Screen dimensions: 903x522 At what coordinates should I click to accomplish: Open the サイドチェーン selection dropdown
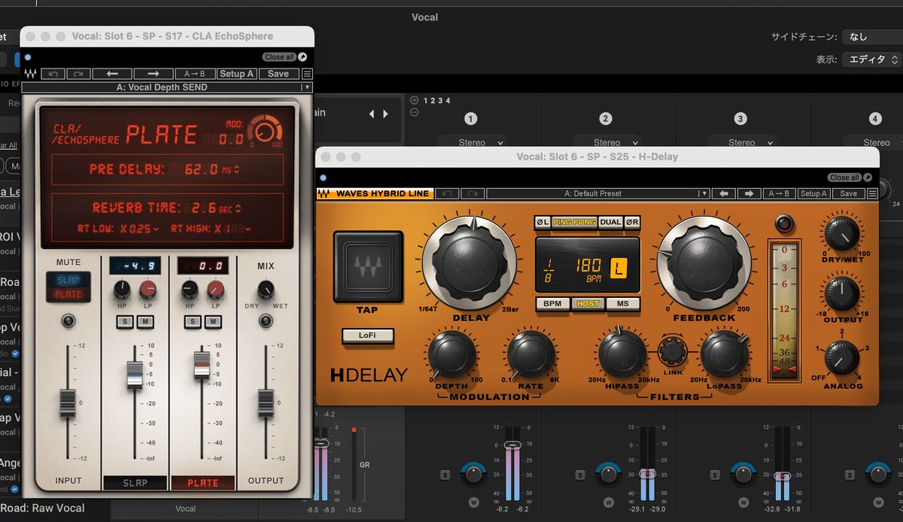click(873, 36)
